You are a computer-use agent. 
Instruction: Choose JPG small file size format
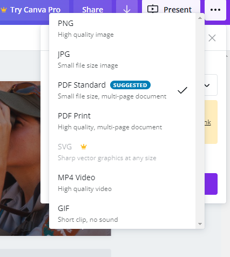pos(123,60)
